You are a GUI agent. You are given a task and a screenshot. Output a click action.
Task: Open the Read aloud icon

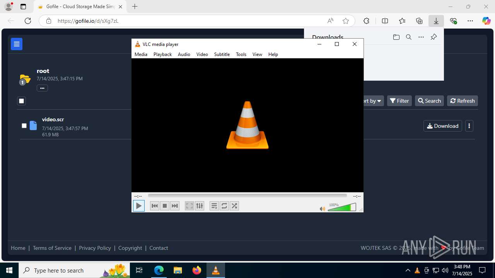pyautogui.click(x=330, y=21)
